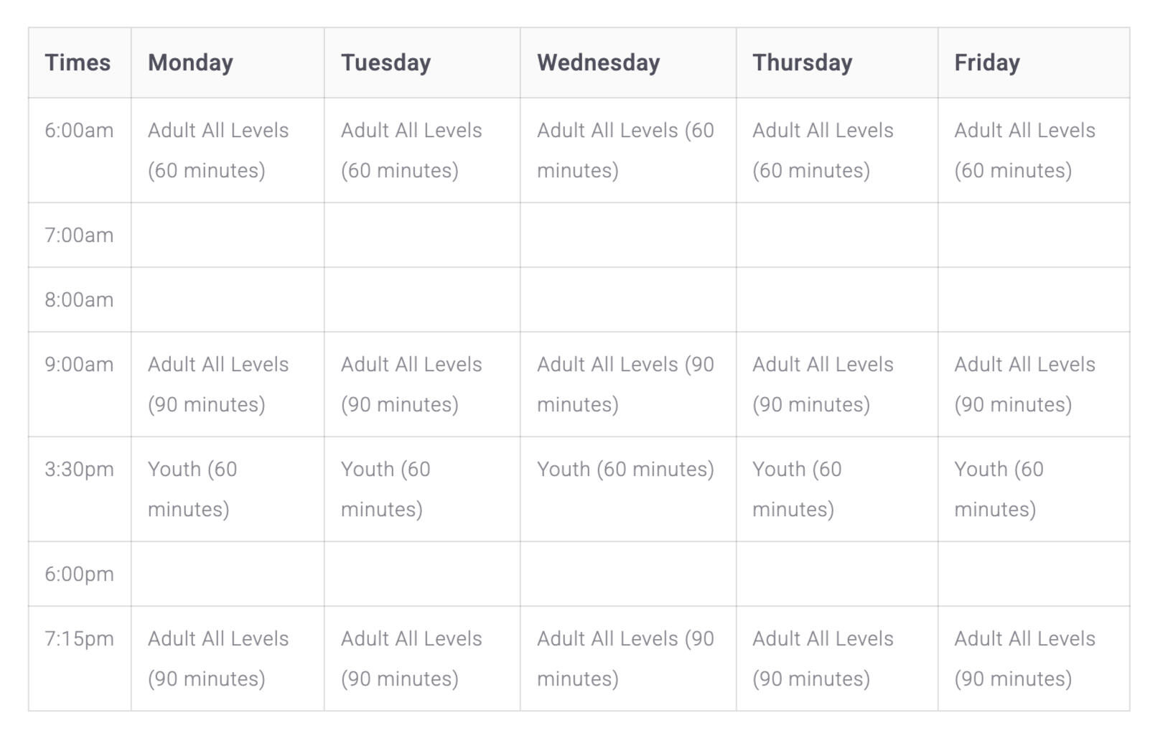Viewport: 1163px width, 751px height.
Task: Select Wednesday 3:30pm Youth class cell
Action: [x=625, y=470]
